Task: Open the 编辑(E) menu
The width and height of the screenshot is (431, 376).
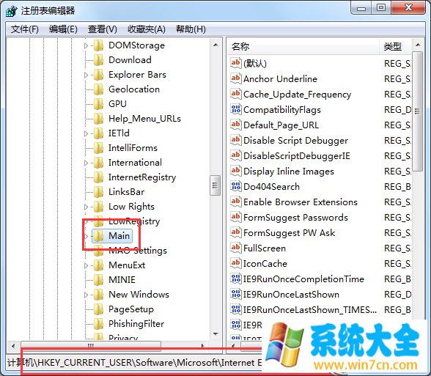Action: coord(63,29)
